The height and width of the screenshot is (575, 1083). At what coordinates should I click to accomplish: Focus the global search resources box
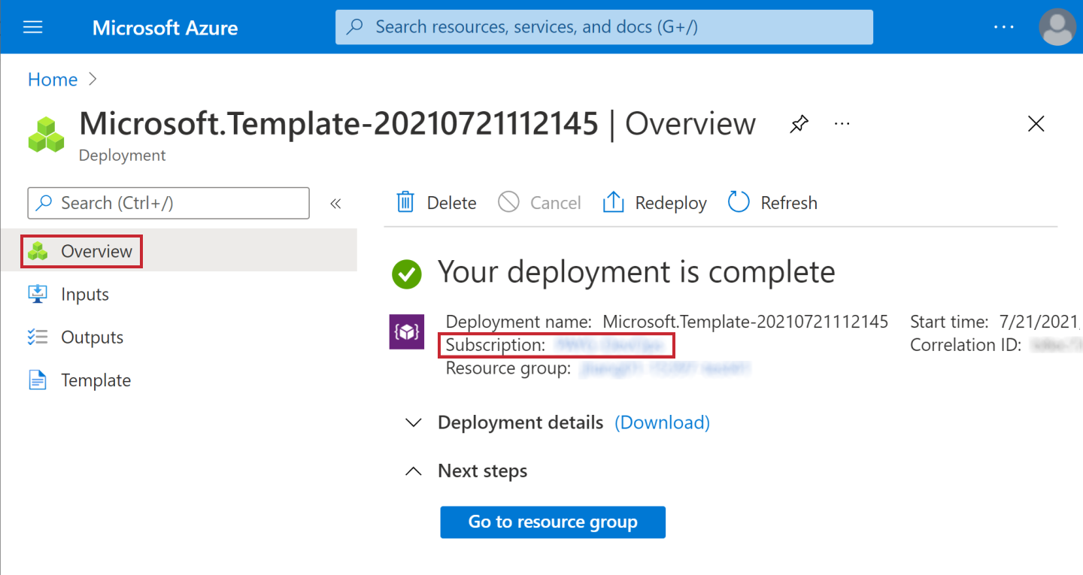point(604,28)
